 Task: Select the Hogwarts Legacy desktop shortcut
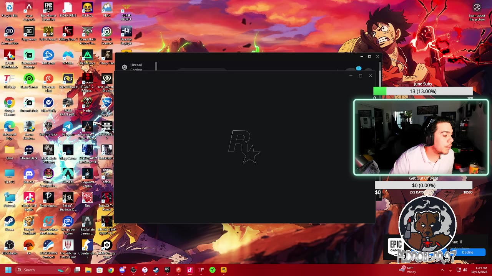pyautogui.click(x=87, y=178)
